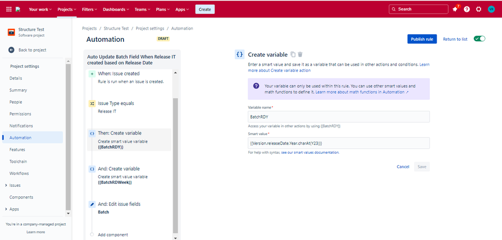Click the sidebar scrollbar down arrow

68,213
